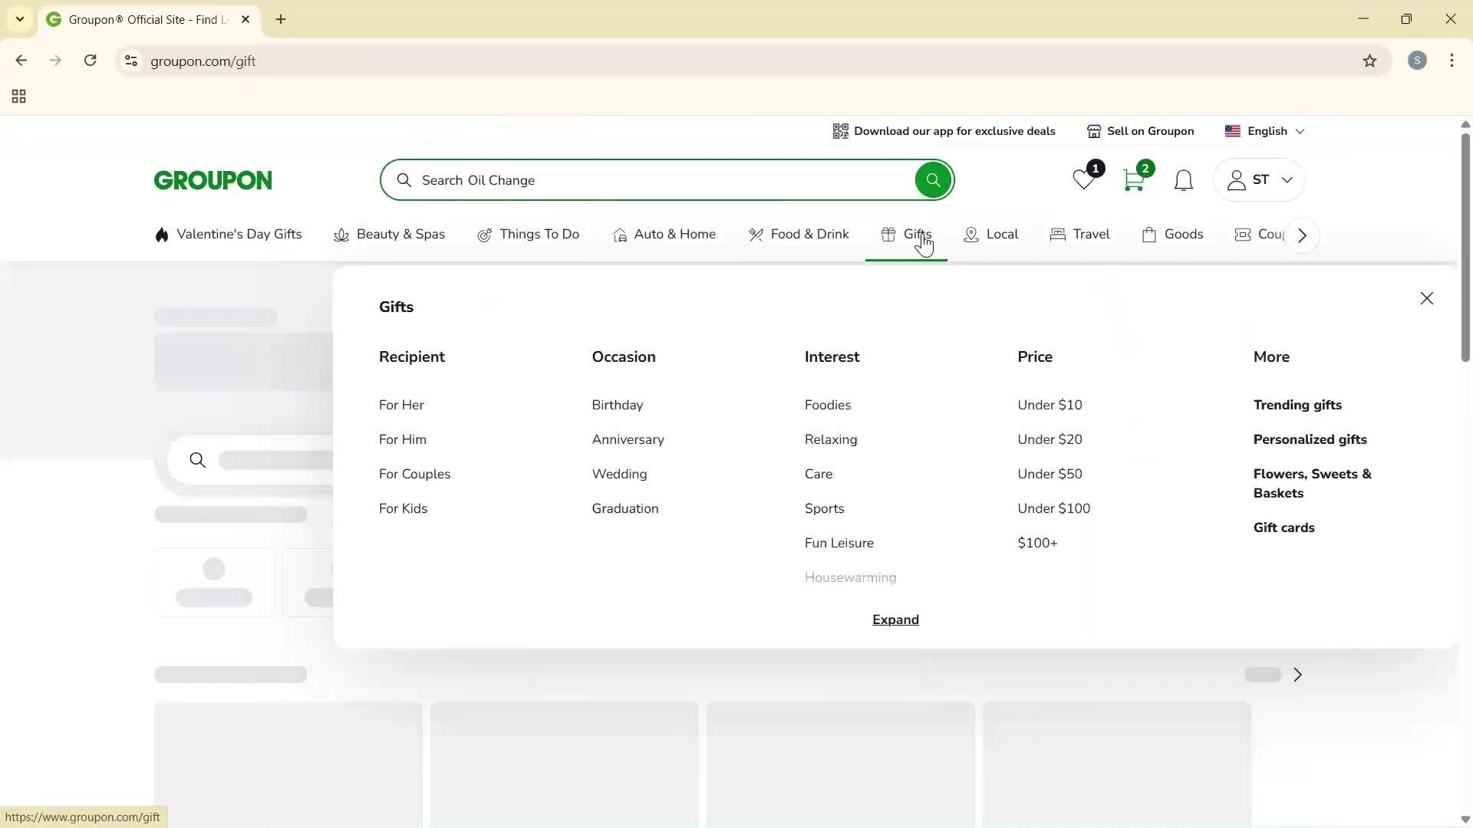Viewport: 1473px width, 828px height.
Task: Open the Trending gifts link
Action: [x=1297, y=405]
